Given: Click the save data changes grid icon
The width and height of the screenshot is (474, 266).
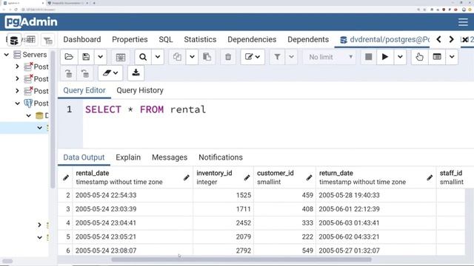Looking at the screenshot, I should tap(120, 57).
